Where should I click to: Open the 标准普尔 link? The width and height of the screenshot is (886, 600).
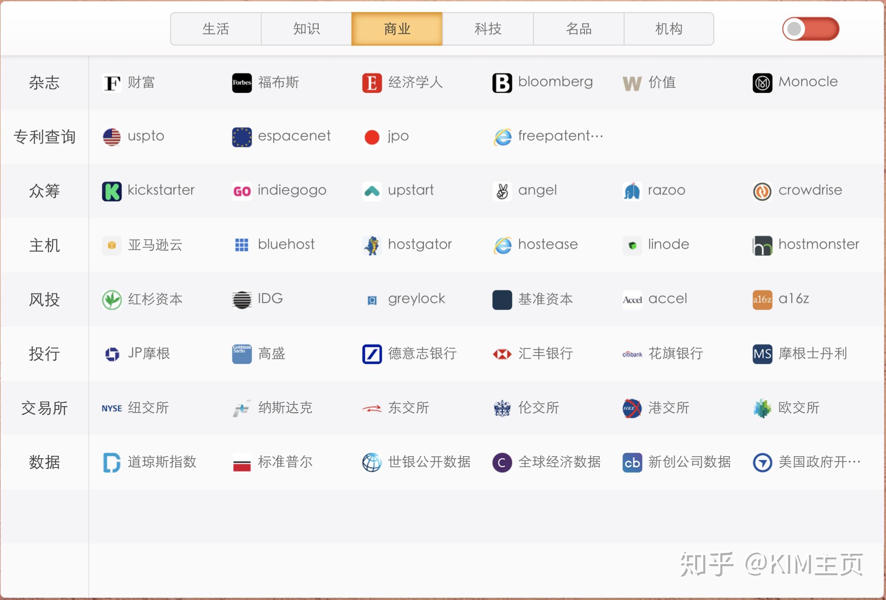pos(285,462)
